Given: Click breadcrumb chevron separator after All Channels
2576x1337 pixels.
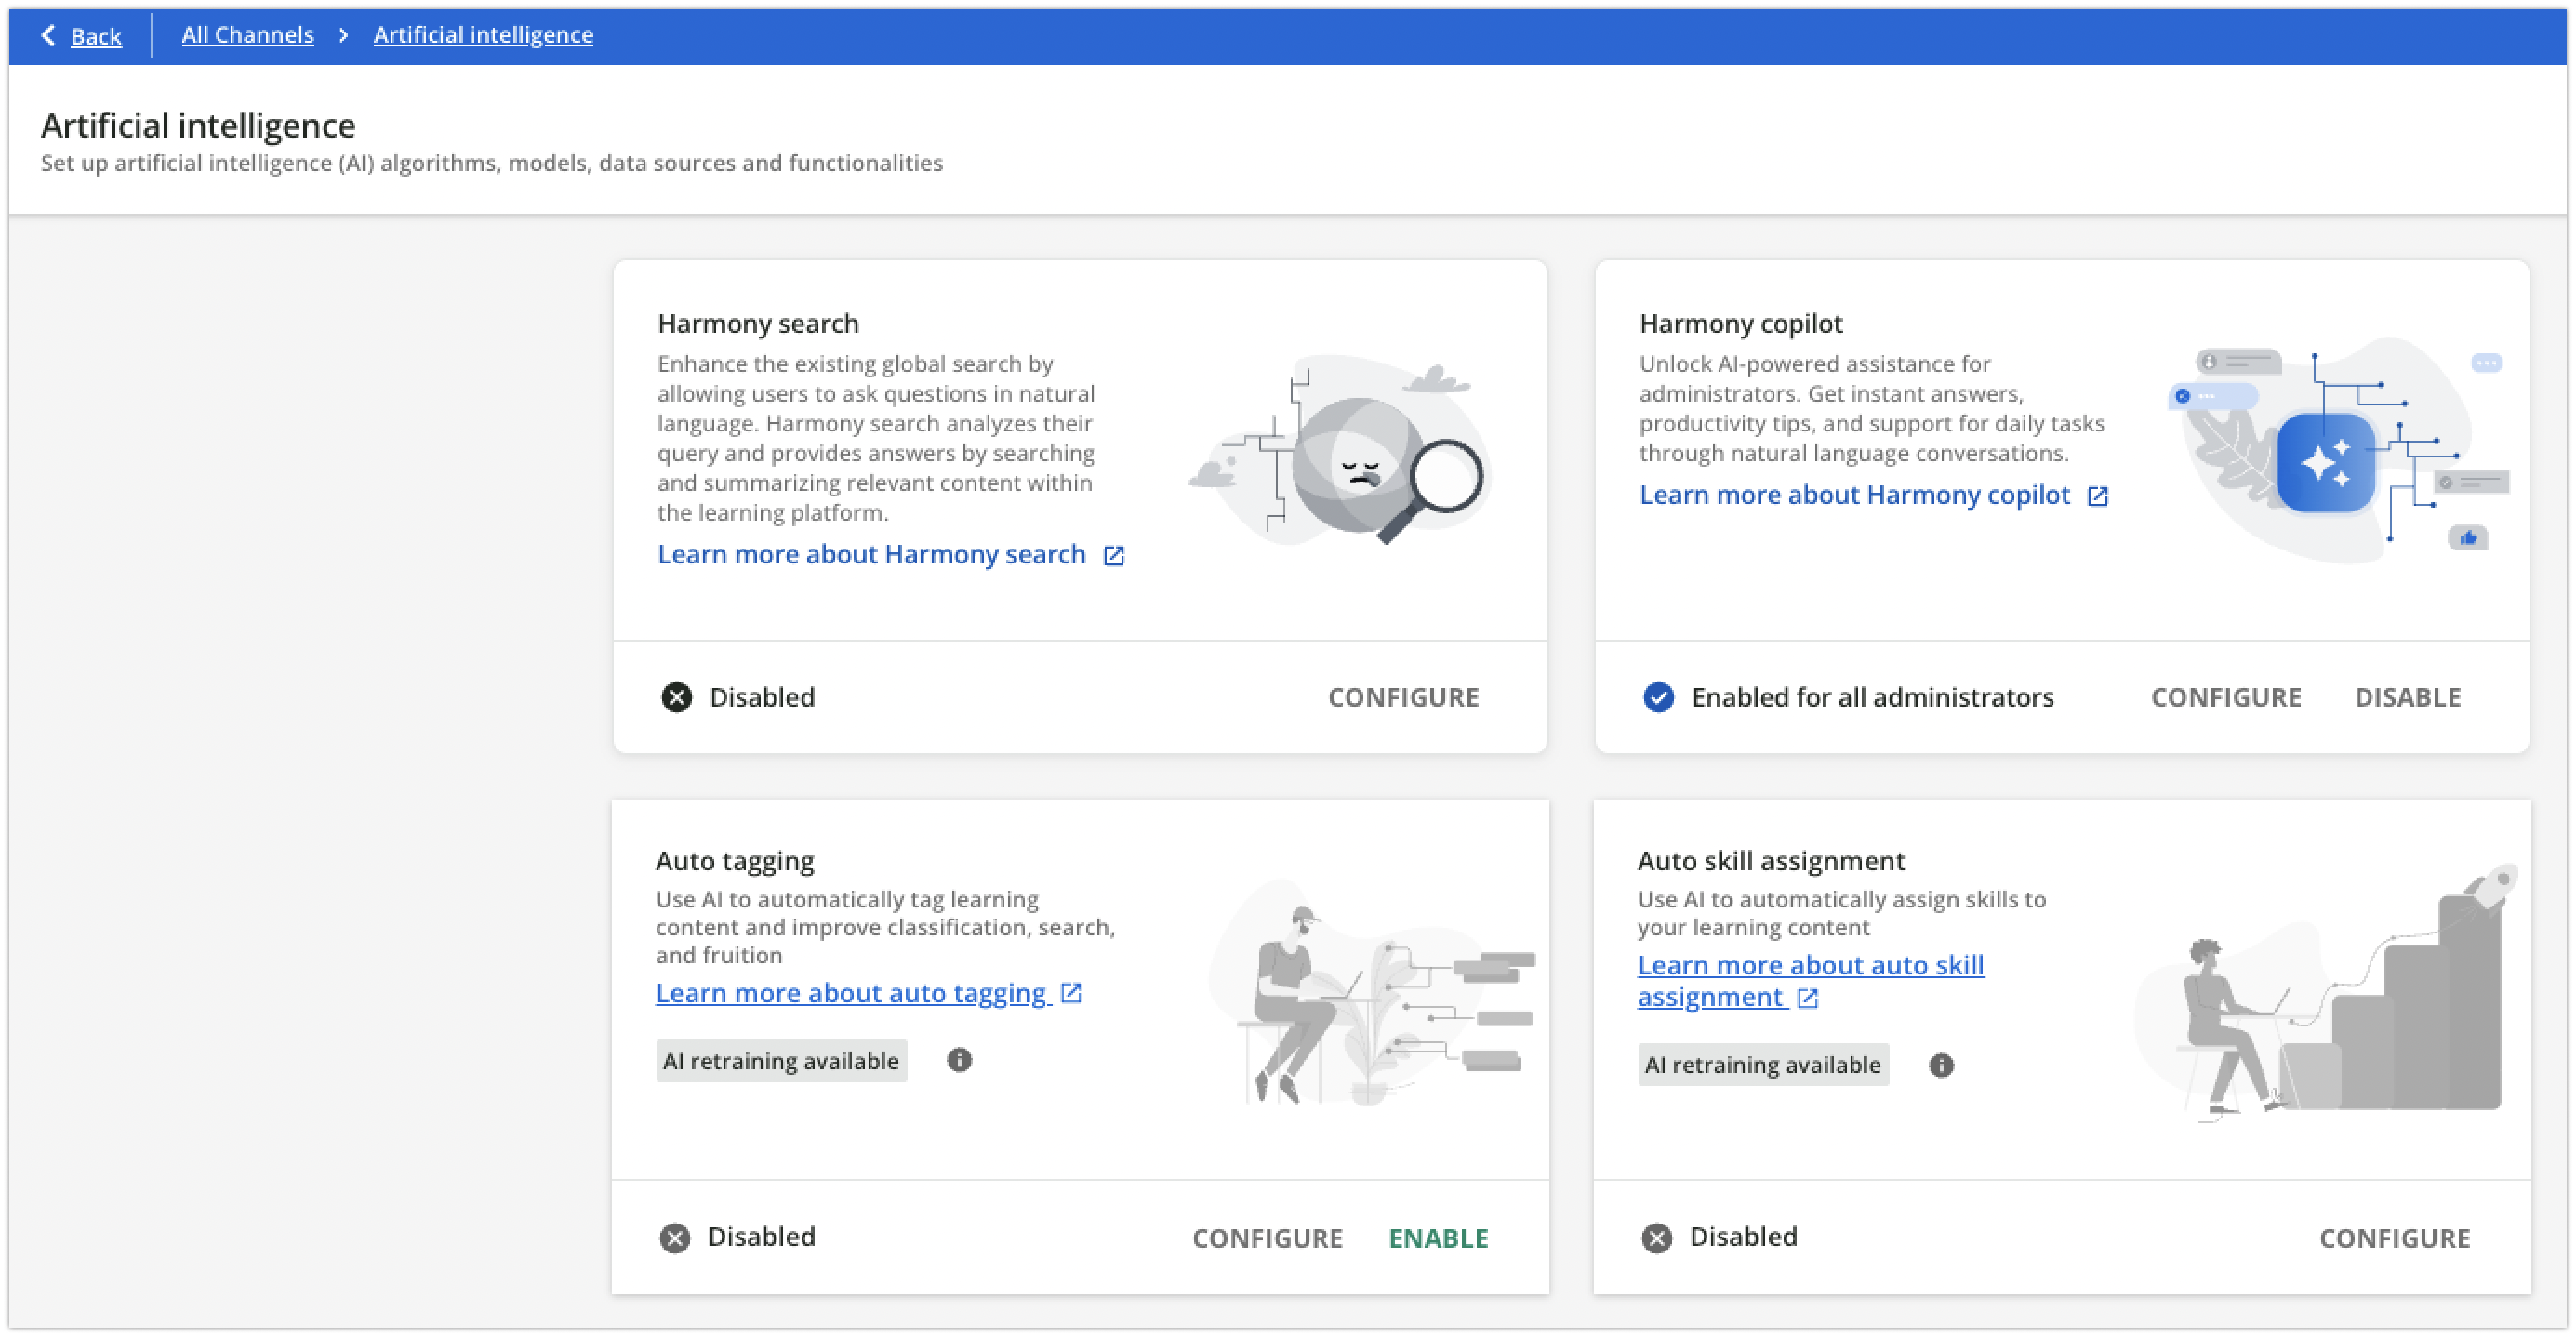Looking at the screenshot, I should click(x=343, y=35).
